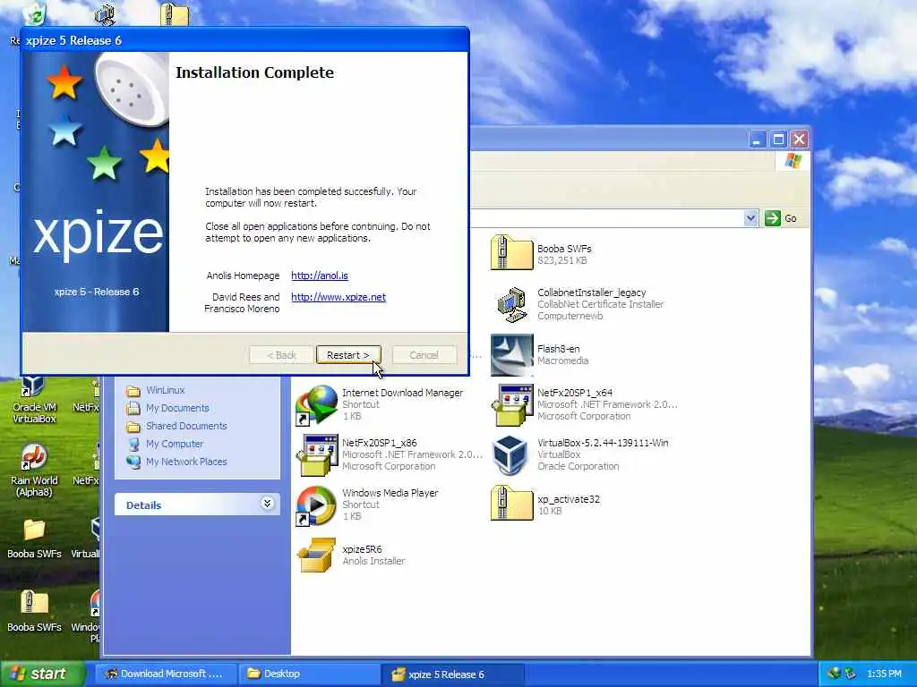Maximize the Explorer window
This screenshot has width=917, height=687.
tap(778, 140)
